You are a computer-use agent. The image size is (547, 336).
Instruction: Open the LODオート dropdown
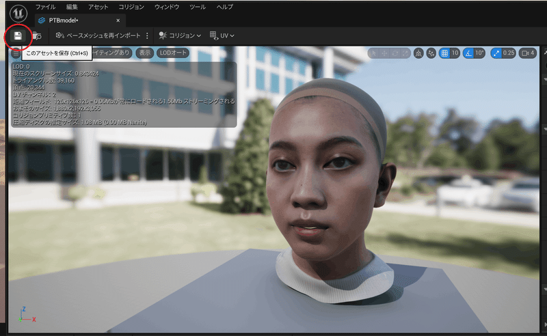(173, 53)
